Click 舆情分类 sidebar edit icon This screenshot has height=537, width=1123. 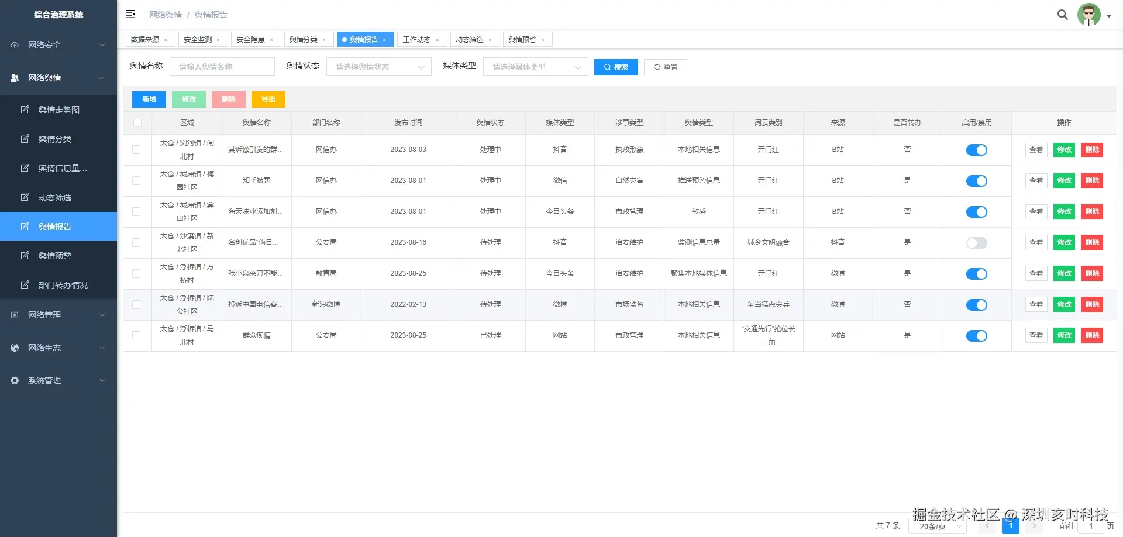tap(25, 139)
